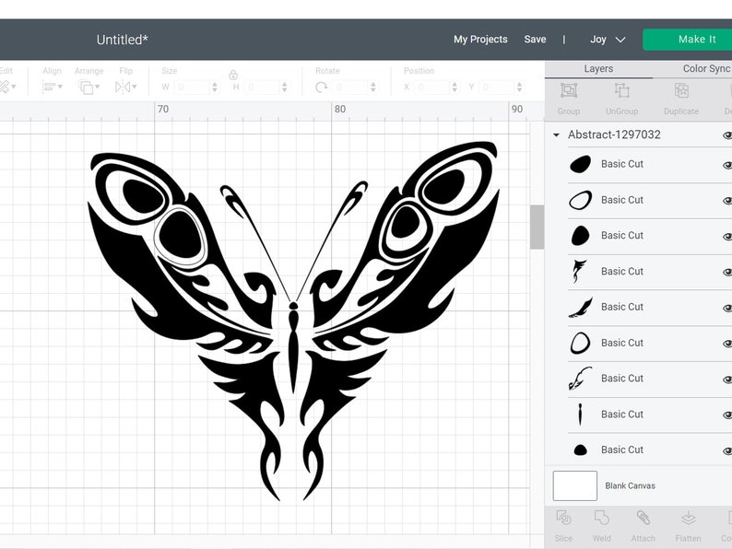The width and height of the screenshot is (732, 549).
Task: Click the Rotate angle input field
Action: (x=350, y=88)
